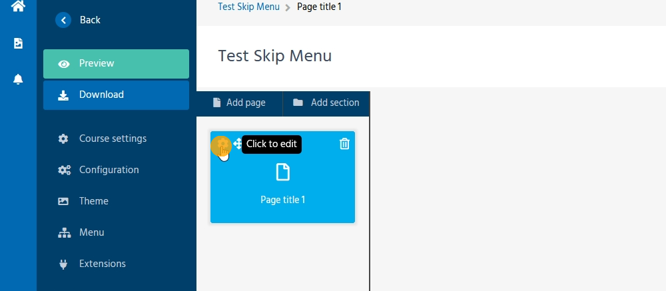Click the move handle on Page title 1 tile
Image resolution: width=666 pixels, height=291 pixels.
pyautogui.click(x=238, y=144)
